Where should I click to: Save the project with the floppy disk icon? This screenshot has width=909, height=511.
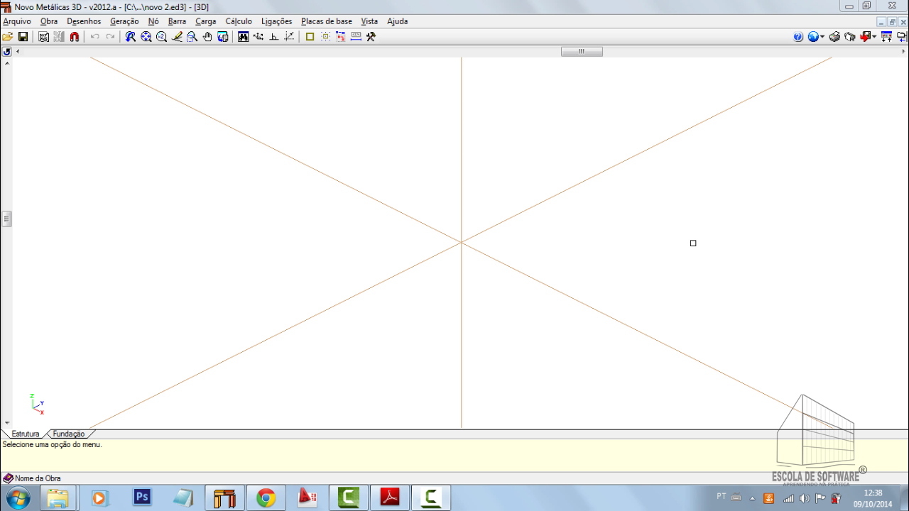(23, 37)
